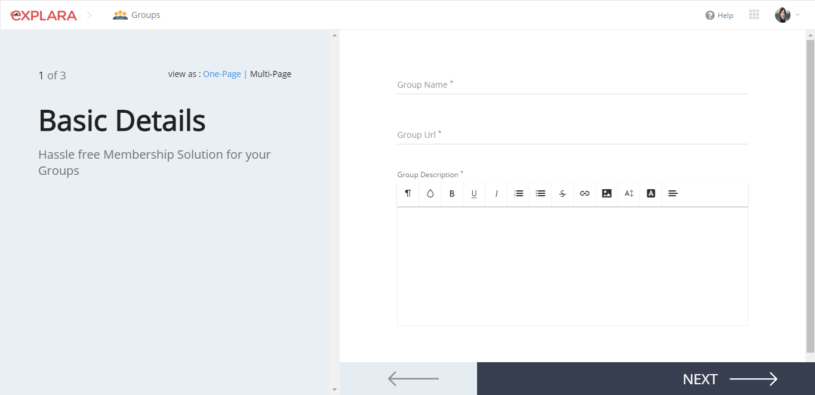Click the left panel scroll down arrow

tap(334, 390)
